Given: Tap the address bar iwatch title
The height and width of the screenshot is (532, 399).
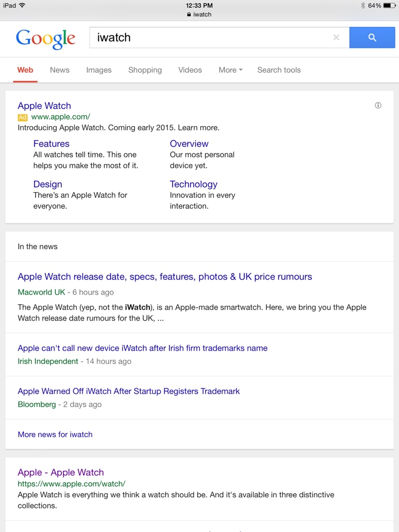Looking at the screenshot, I should [x=202, y=15].
